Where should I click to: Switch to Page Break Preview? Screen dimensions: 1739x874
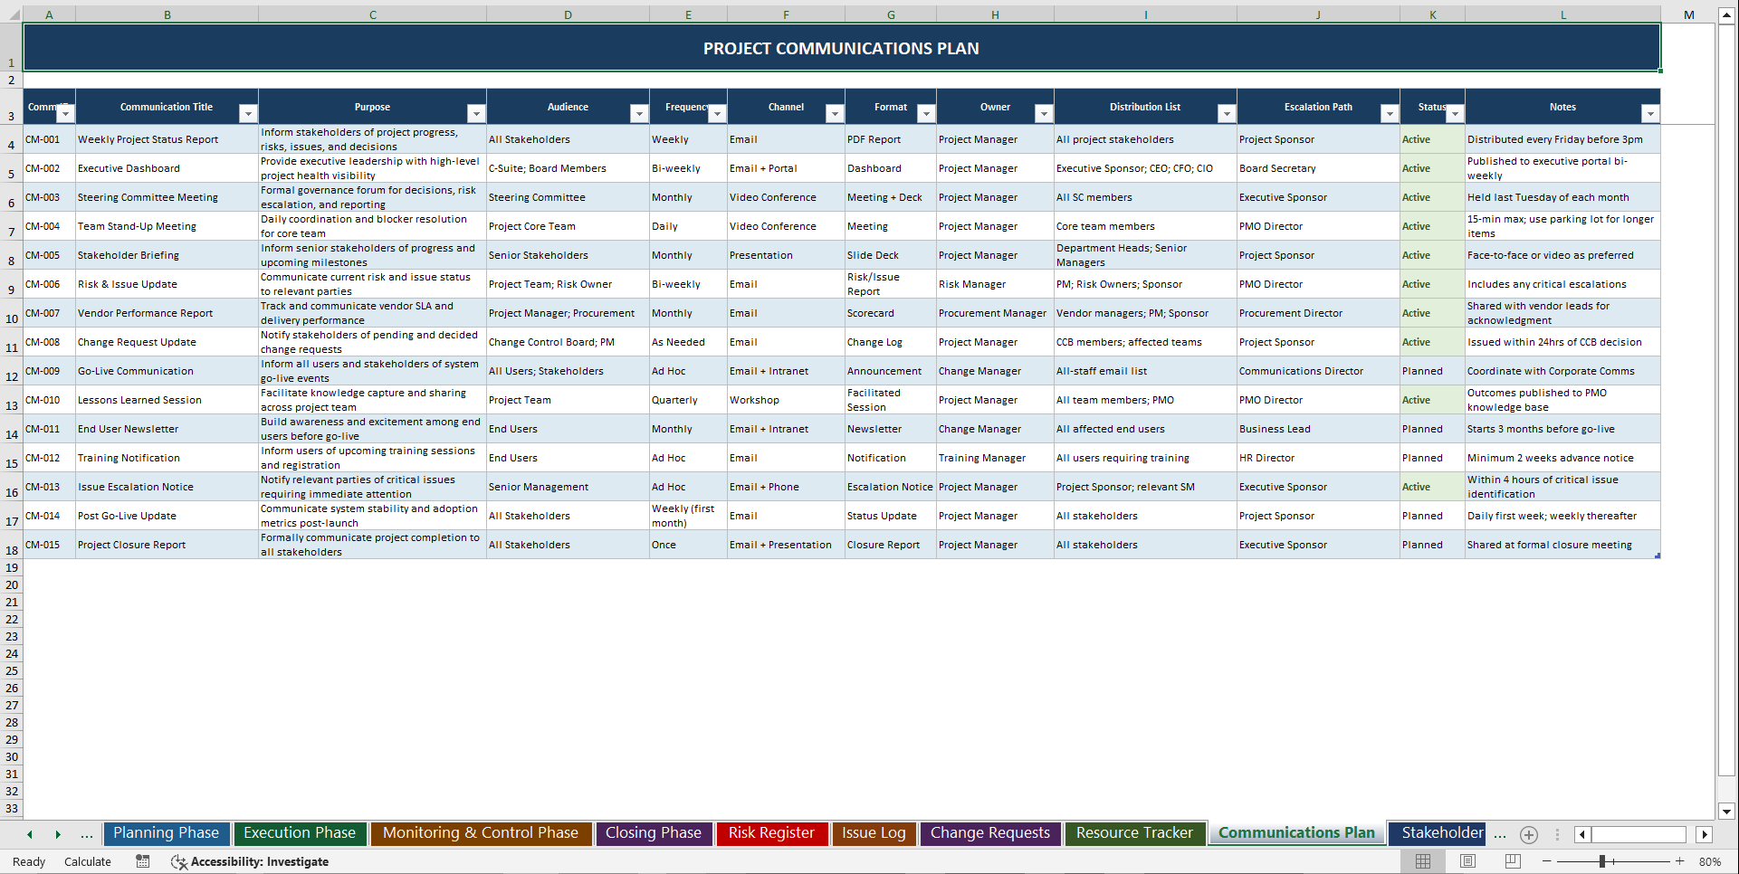click(1513, 861)
